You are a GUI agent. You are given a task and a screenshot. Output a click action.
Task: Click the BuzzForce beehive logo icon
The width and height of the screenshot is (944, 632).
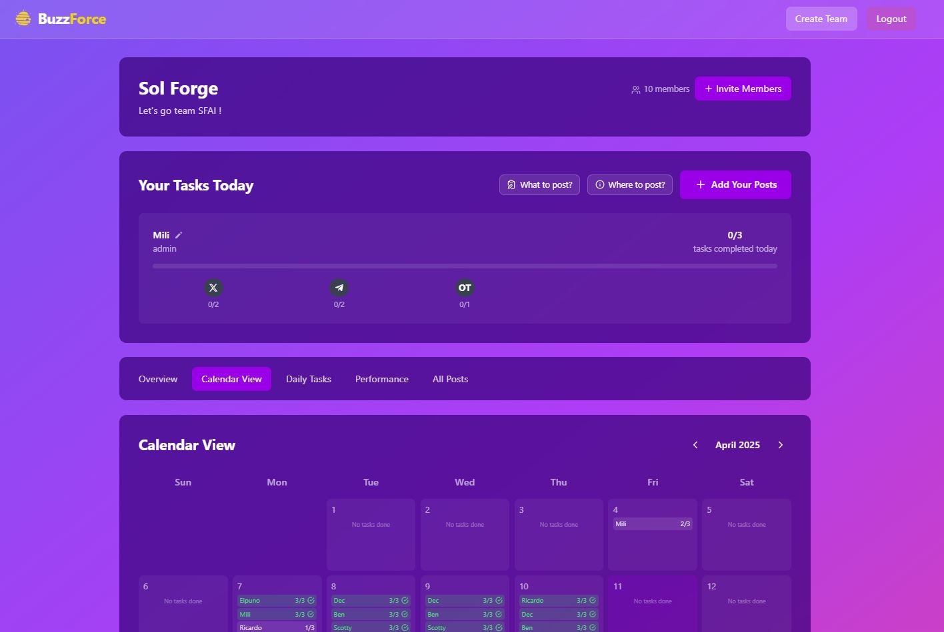coord(23,19)
